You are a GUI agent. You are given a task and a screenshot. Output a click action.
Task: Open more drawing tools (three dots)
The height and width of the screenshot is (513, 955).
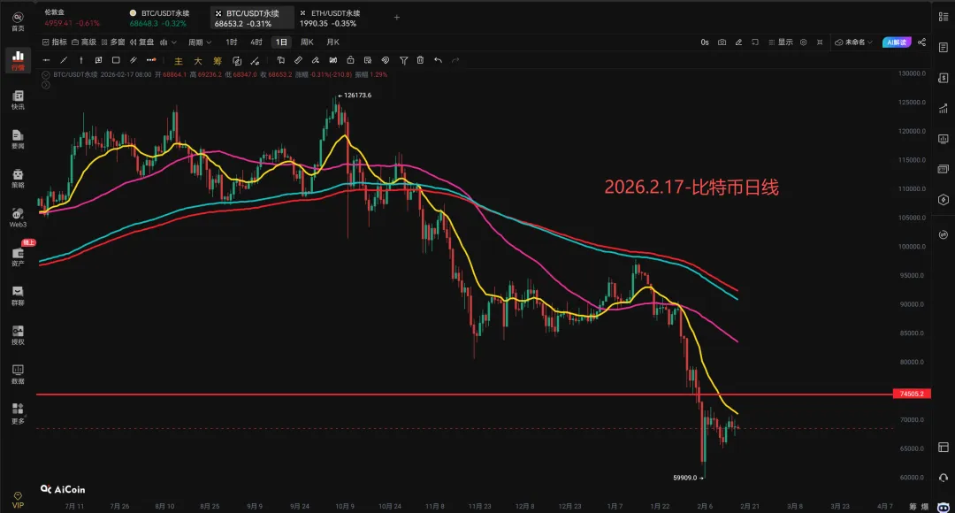151,60
